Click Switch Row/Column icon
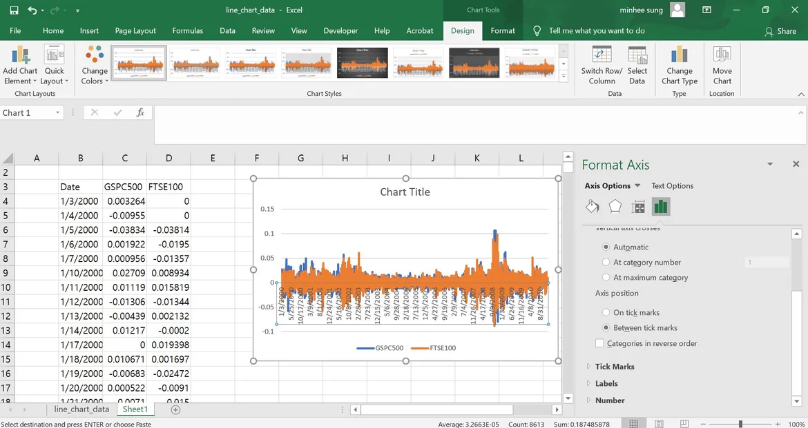The height and width of the screenshot is (428, 808). pyautogui.click(x=602, y=55)
